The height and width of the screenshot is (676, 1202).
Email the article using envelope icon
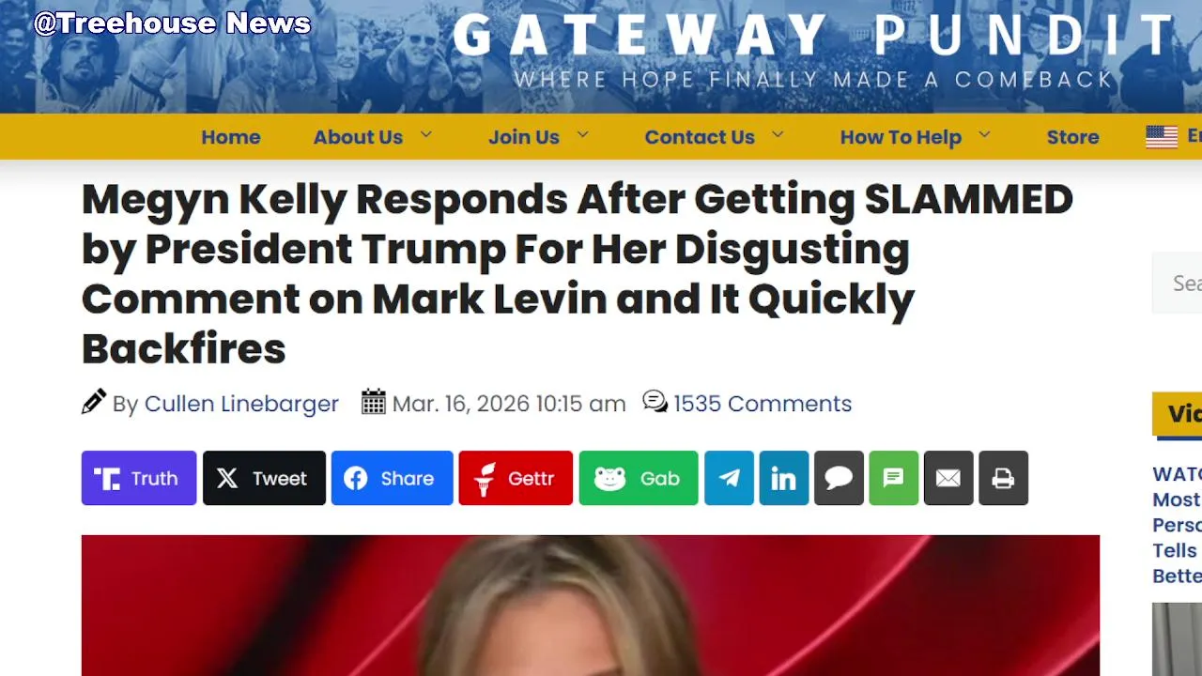[x=948, y=478]
